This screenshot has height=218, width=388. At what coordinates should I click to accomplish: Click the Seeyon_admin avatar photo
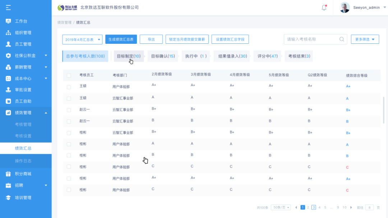345,8
